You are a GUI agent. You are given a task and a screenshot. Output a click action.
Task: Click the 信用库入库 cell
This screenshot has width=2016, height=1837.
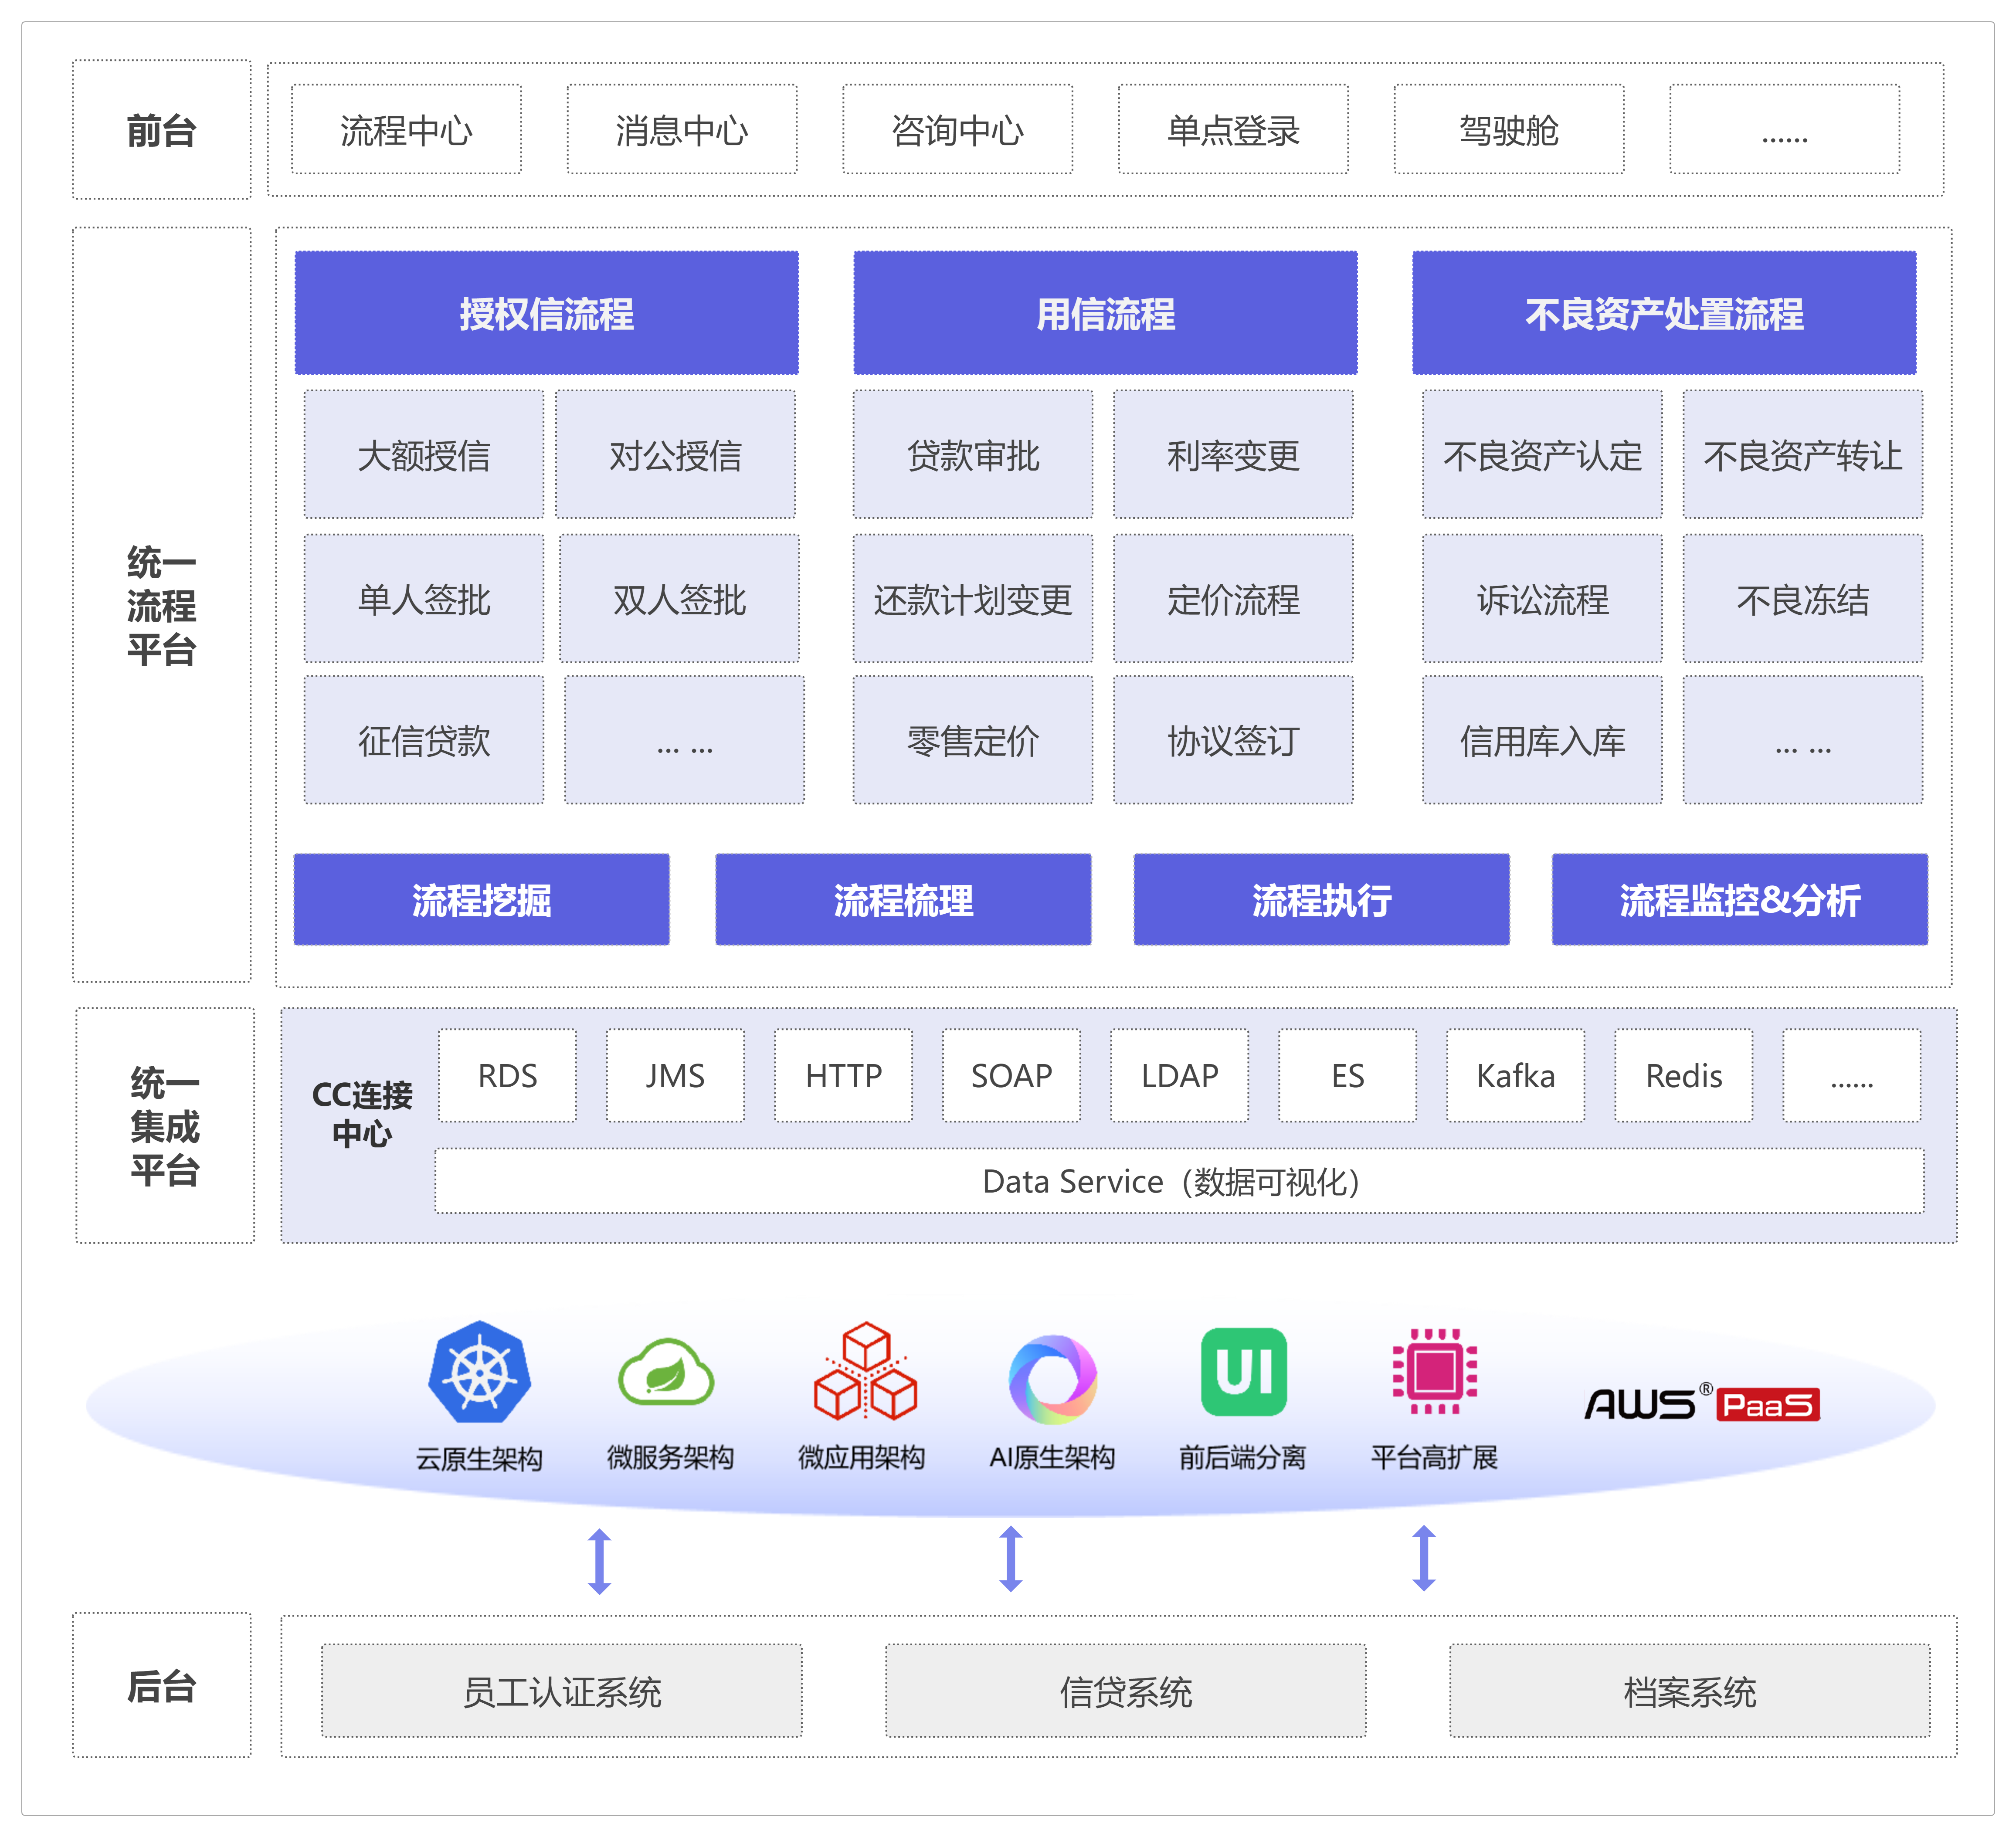[1543, 740]
